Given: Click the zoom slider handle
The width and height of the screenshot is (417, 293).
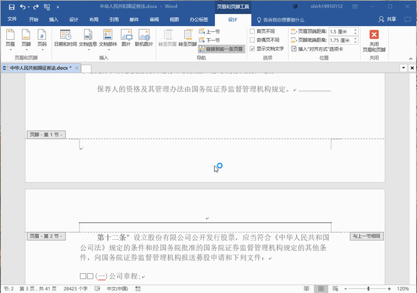Looking at the screenshot, I should tap(368, 288).
